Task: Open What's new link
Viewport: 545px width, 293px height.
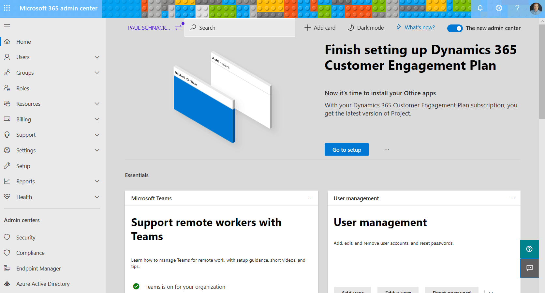Action: pos(416,27)
